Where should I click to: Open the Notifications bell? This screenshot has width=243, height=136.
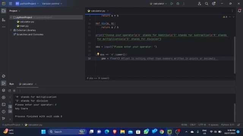point(239,11)
